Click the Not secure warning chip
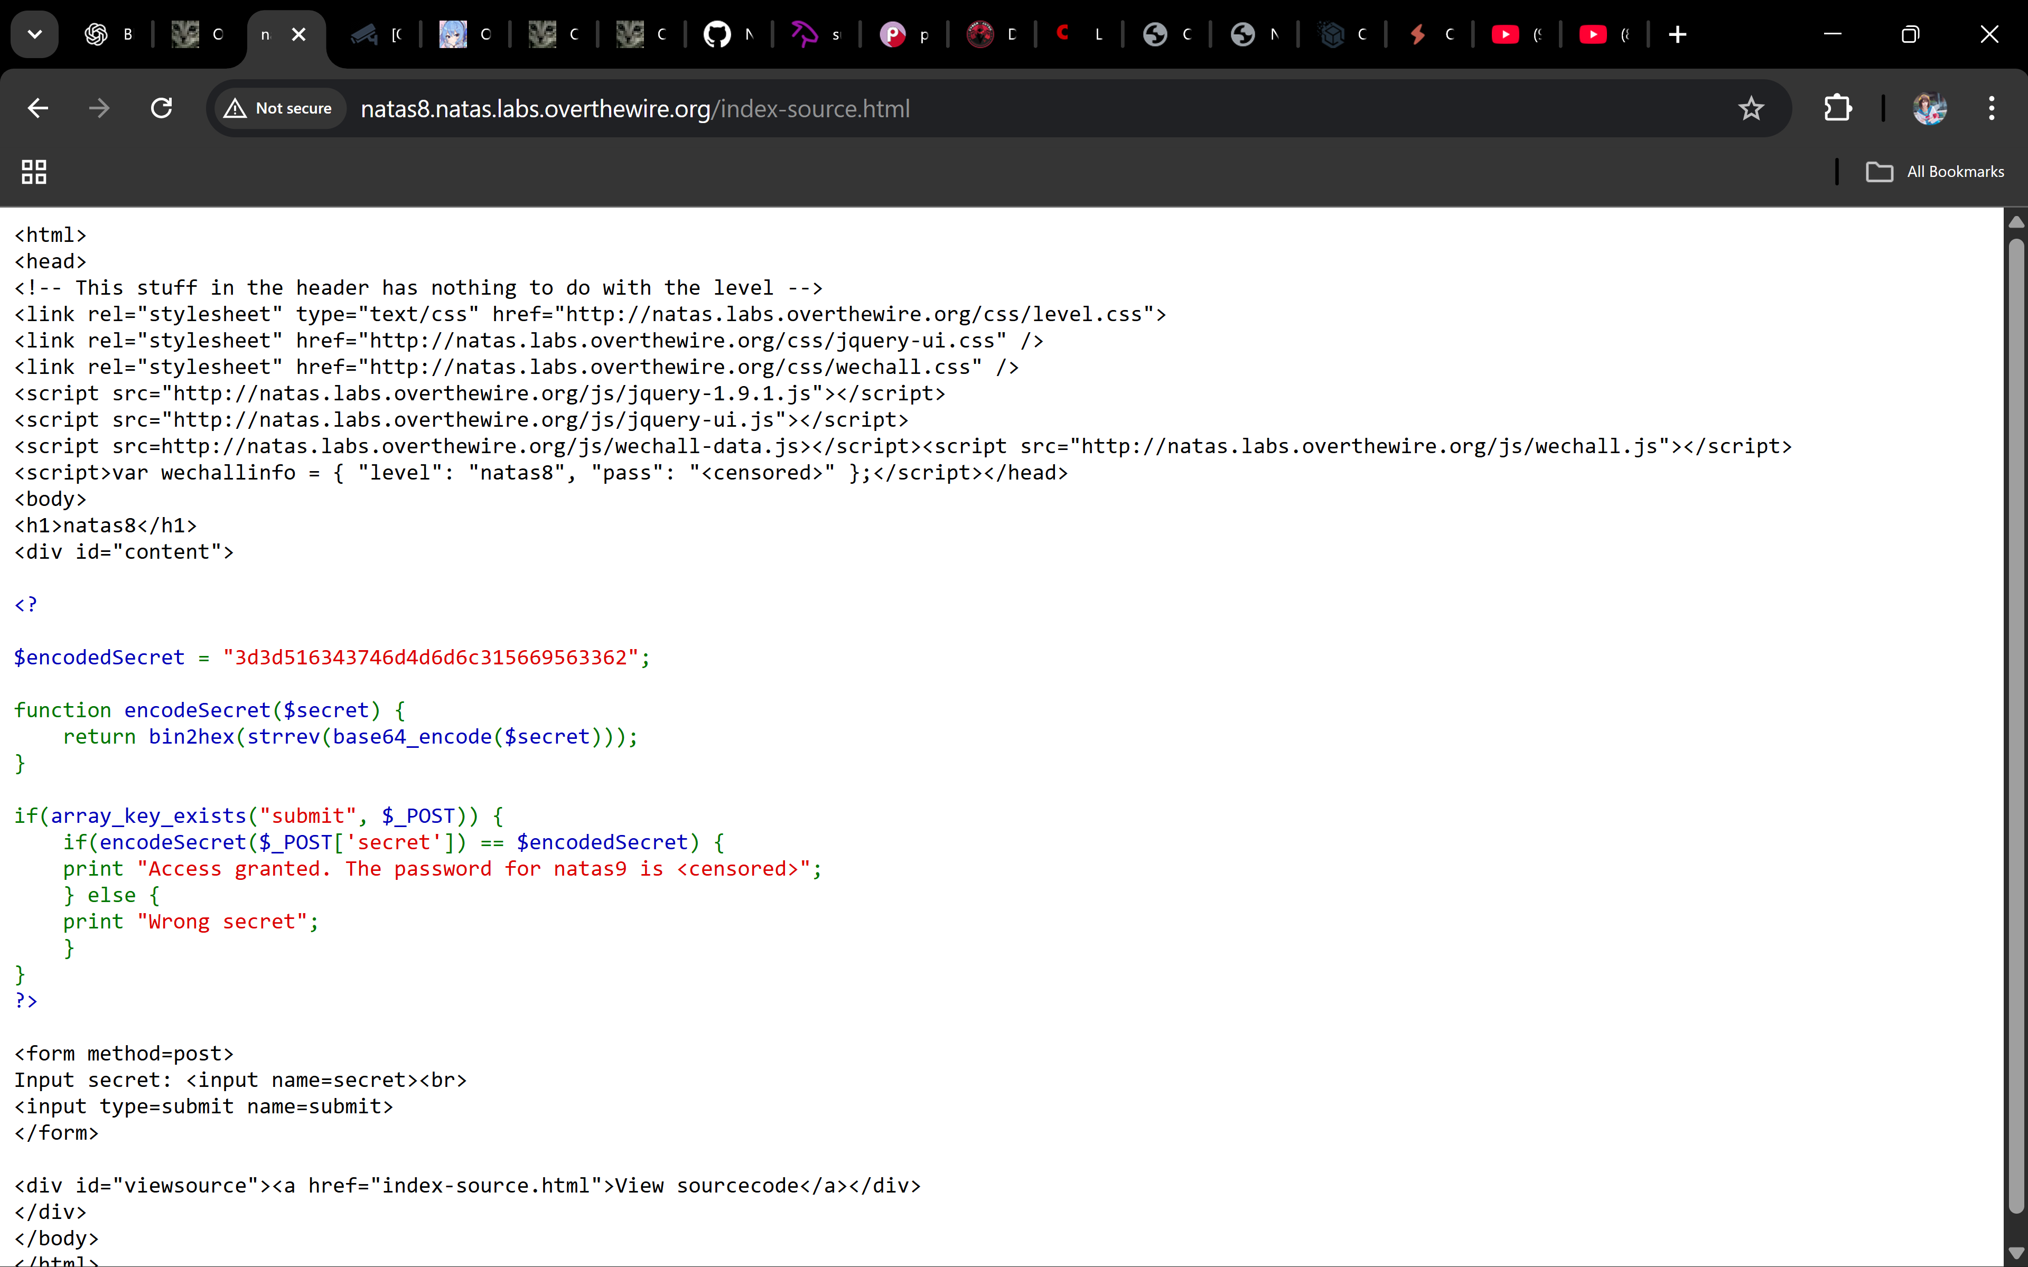This screenshot has width=2028, height=1267. [x=279, y=108]
